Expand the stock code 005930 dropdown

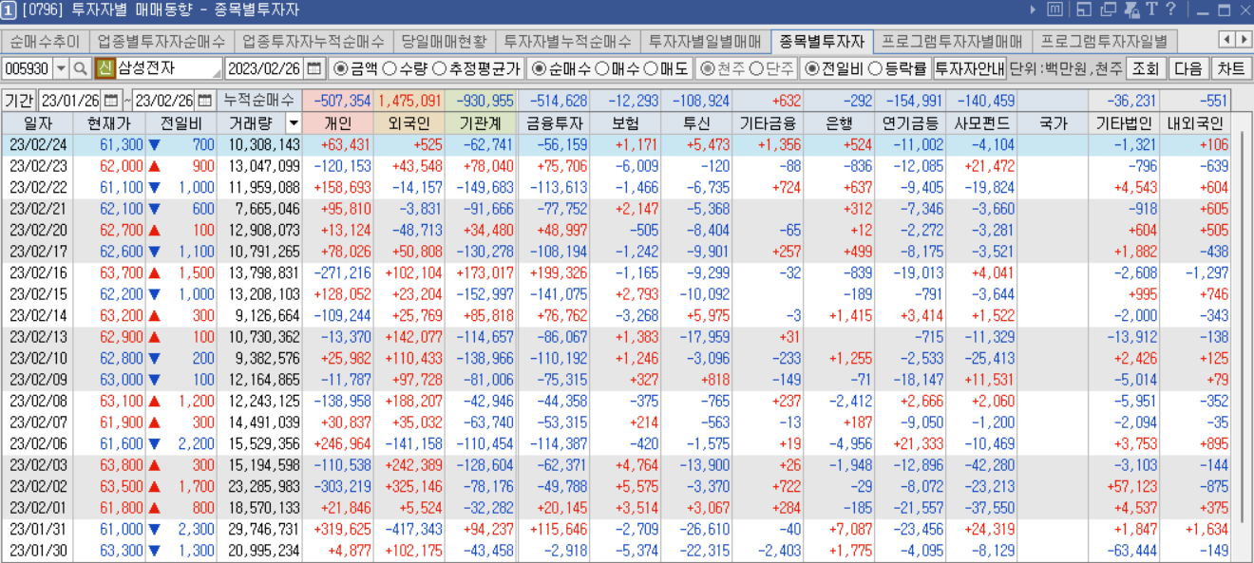[x=62, y=68]
